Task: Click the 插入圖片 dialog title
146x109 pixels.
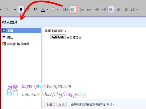Action: click(x=10, y=22)
